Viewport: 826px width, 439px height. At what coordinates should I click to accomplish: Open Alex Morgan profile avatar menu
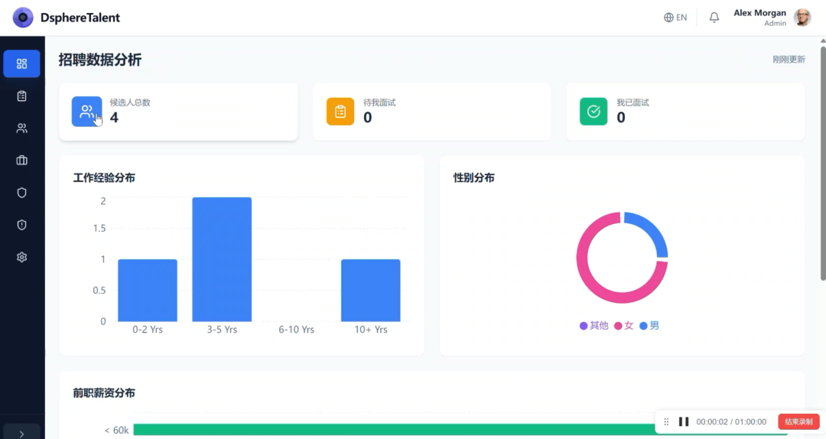click(x=802, y=18)
